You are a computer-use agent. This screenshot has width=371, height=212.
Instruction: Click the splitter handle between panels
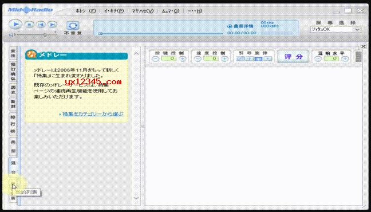pyautogui.click(x=143, y=126)
